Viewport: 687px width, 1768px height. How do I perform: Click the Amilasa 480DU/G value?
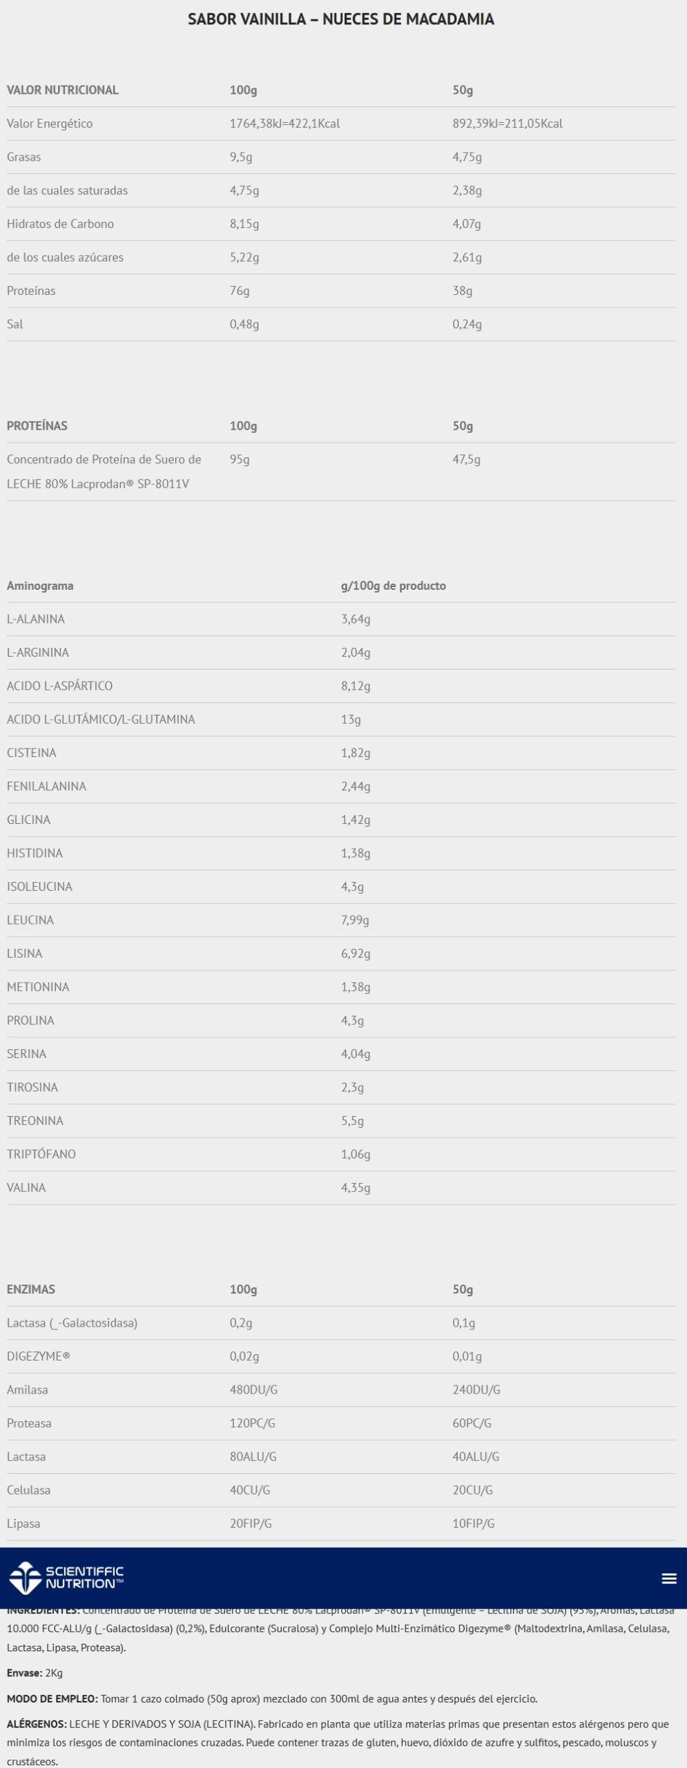click(253, 1390)
